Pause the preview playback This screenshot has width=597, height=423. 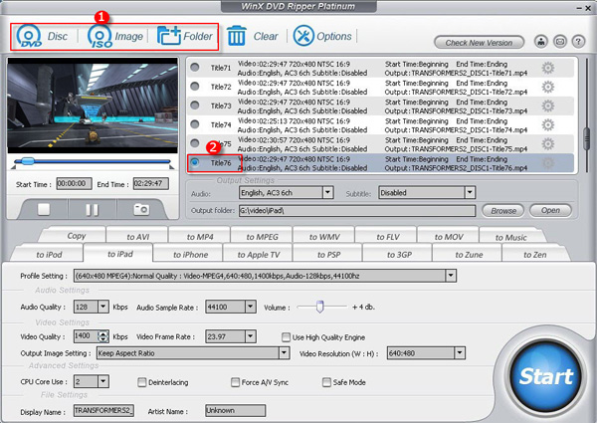click(x=93, y=209)
